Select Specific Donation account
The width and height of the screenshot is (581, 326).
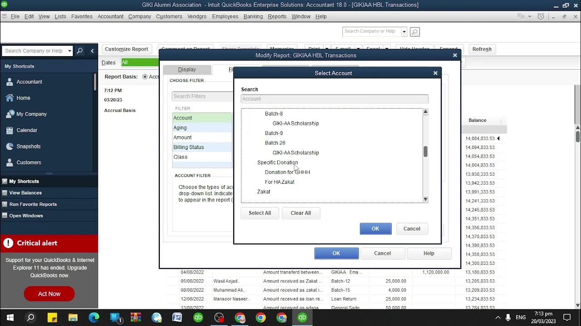[277, 163]
